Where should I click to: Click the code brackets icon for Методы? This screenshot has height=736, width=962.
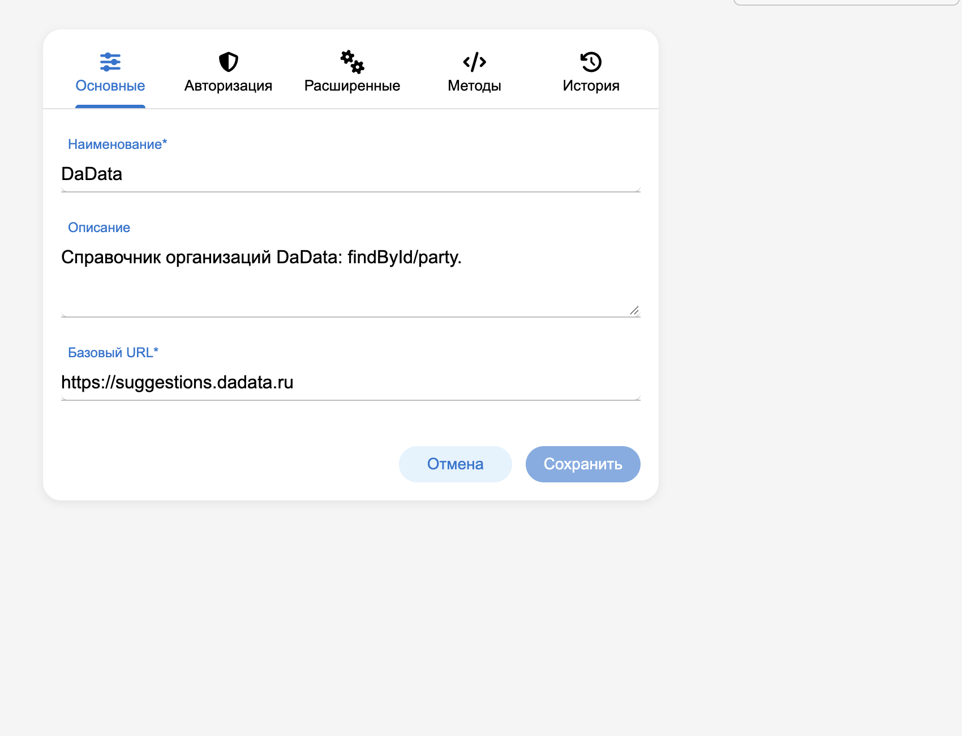click(475, 62)
